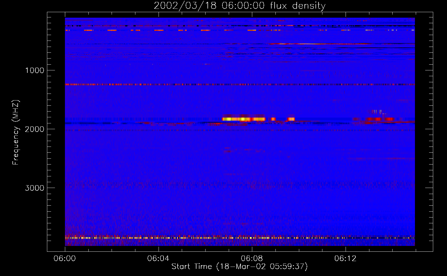Image resolution: width=447 pixels, height=276 pixels.
Task: Click the 06:00 time tick label
Action: click(x=65, y=259)
